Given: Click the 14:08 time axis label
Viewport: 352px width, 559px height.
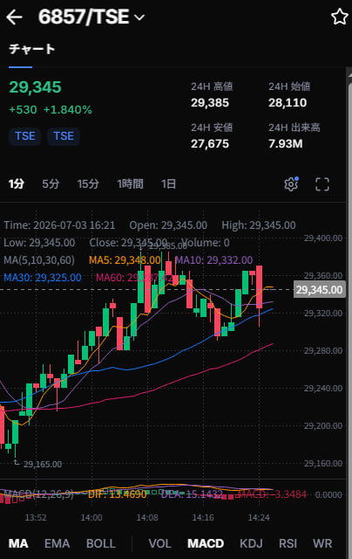Looking at the screenshot, I should [x=147, y=517].
